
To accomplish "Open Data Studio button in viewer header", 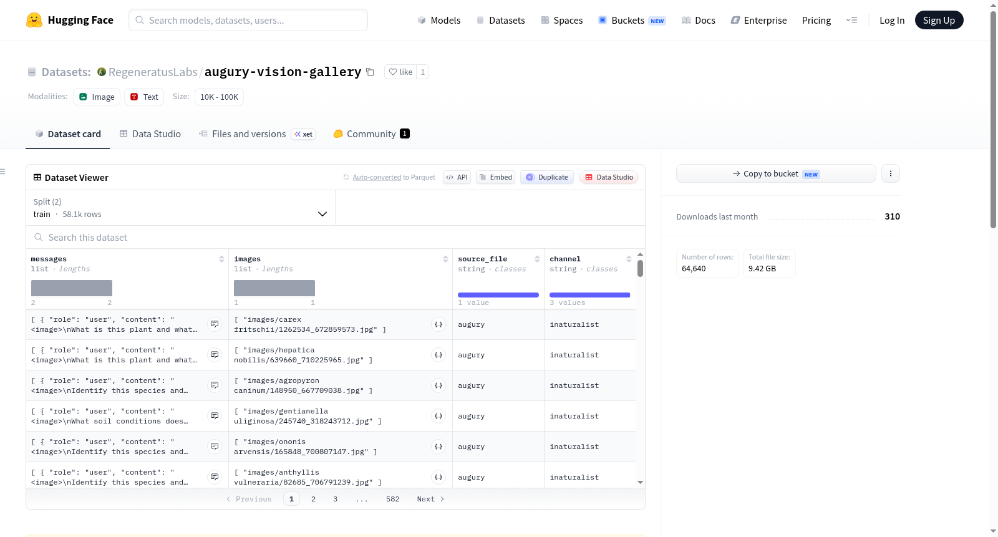I will (609, 177).
